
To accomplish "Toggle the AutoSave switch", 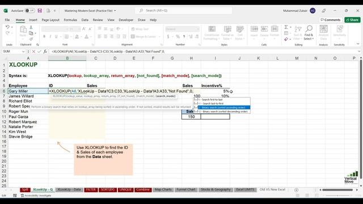I will [29, 11].
